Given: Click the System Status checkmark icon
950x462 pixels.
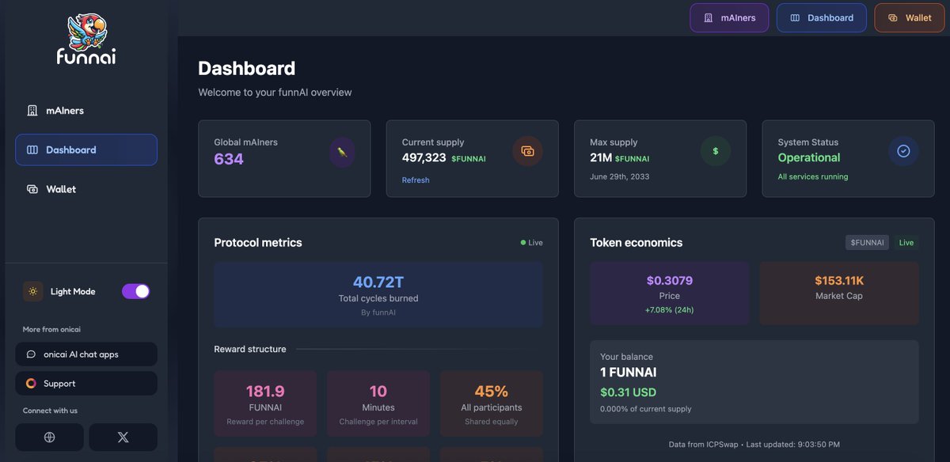Looking at the screenshot, I should 903,151.
